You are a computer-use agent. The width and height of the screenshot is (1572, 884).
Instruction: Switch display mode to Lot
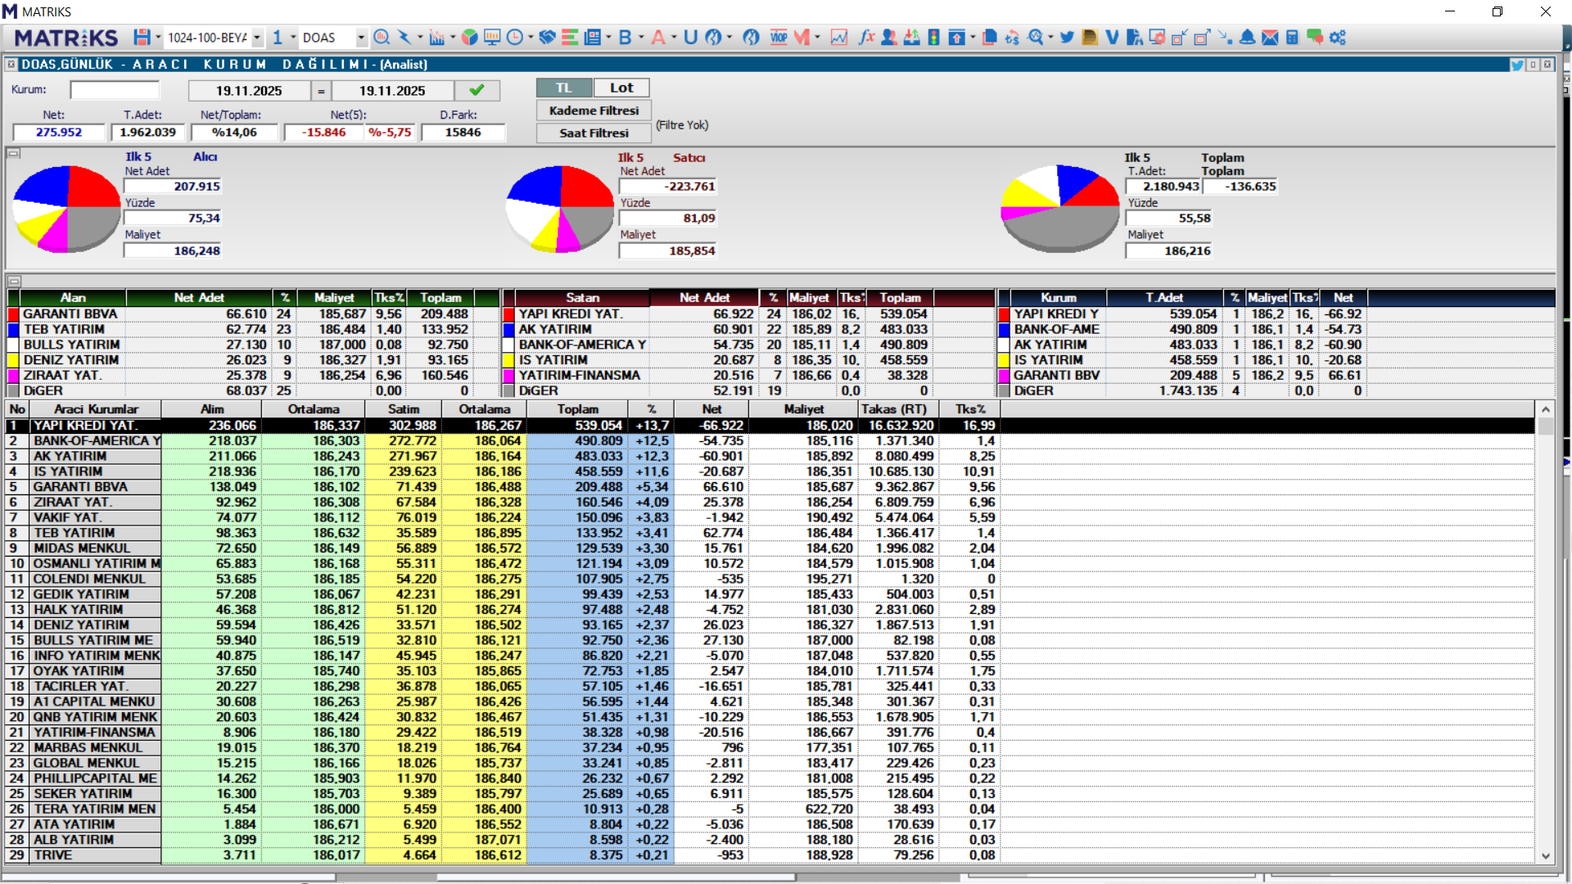(x=621, y=88)
